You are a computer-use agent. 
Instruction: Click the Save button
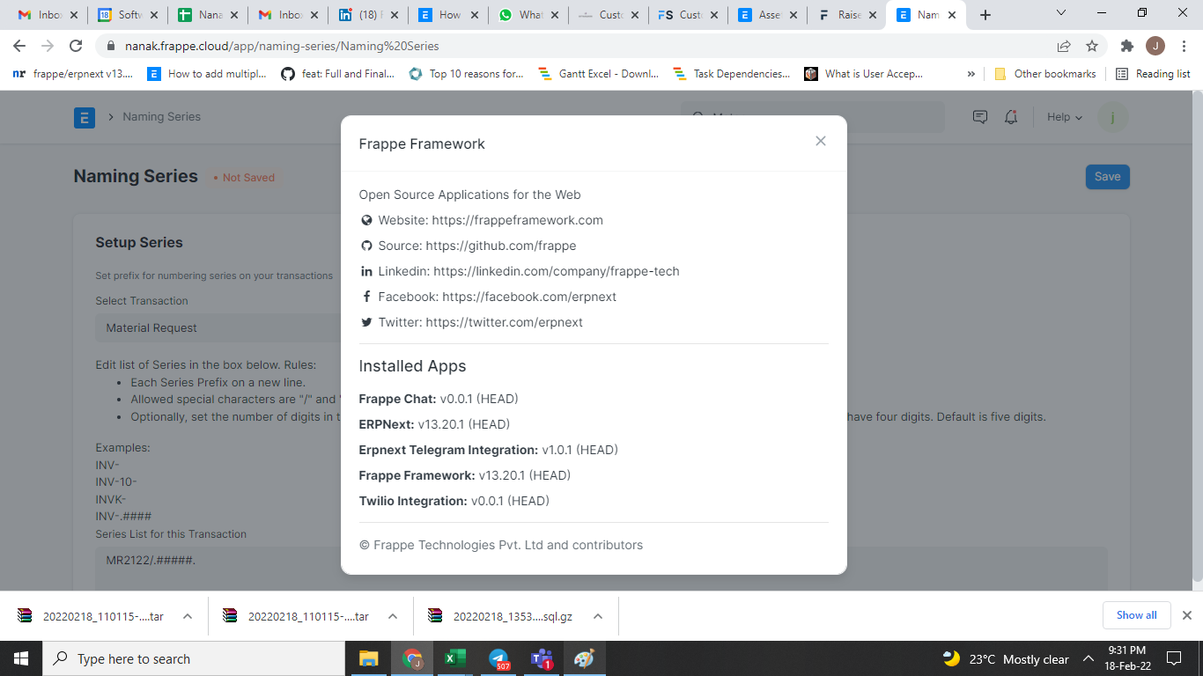pyautogui.click(x=1107, y=176)
